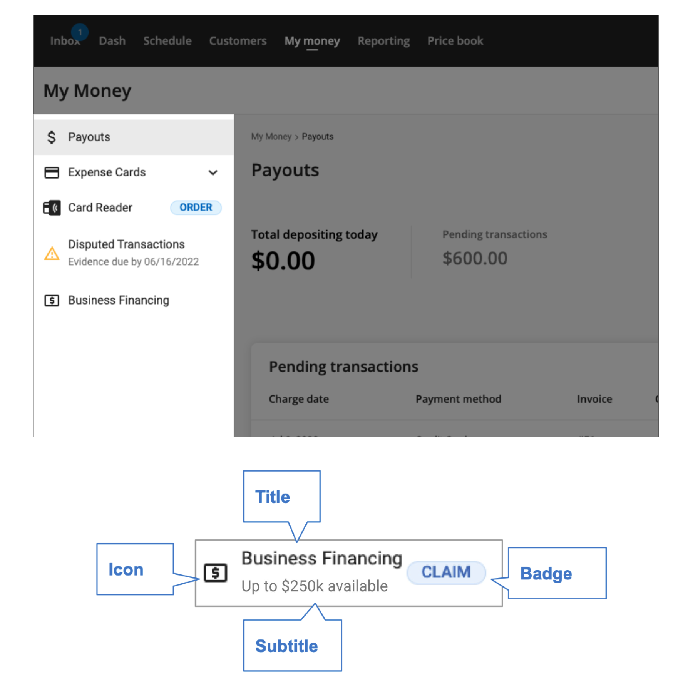
Task: Open the Inbox tab
Action: pos(64,41)
